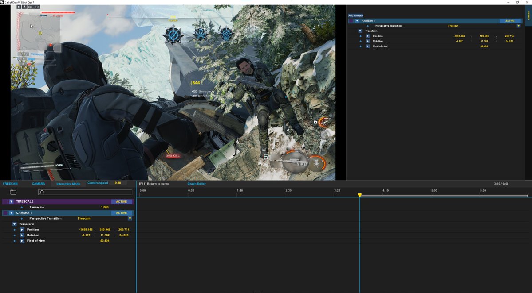Add a Rotation keyframe diamond in bottom panel

pyautogui.click(x=14, y=235)
